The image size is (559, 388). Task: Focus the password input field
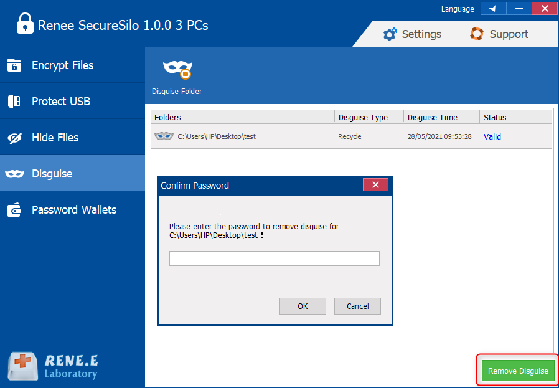point(274,258)
